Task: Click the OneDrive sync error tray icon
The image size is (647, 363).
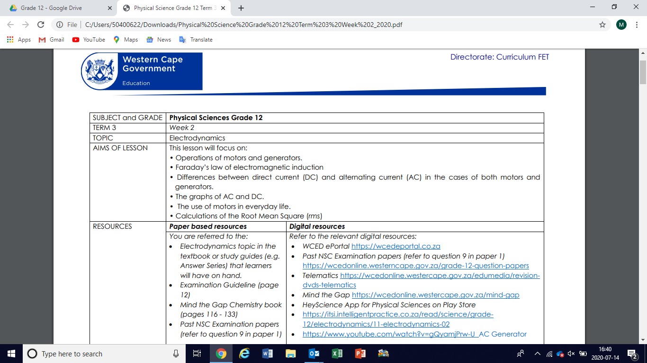Action: (x=560, y=354)
